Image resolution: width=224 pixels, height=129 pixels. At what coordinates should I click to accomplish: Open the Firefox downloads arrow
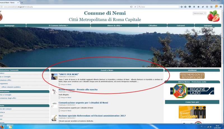point(194,7)
